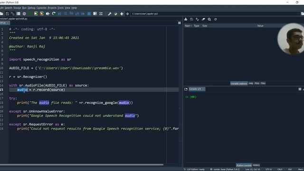Open the file switcher list icon
This screenshot has width=304, height=171.
pos(19,14)
